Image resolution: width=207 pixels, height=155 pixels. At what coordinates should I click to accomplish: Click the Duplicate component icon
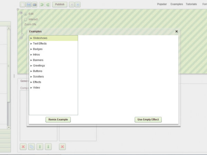[x=31, y=147]
